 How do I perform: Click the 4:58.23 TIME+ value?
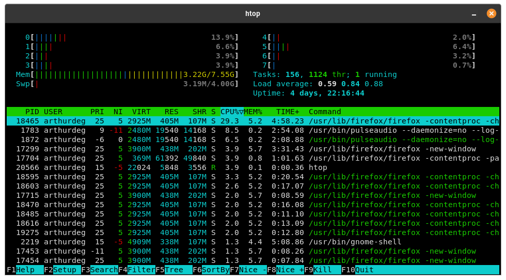coord(288,121)
